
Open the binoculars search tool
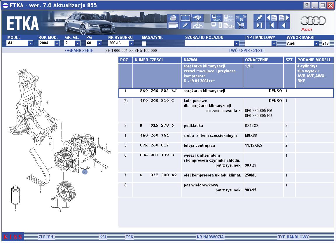197,18
